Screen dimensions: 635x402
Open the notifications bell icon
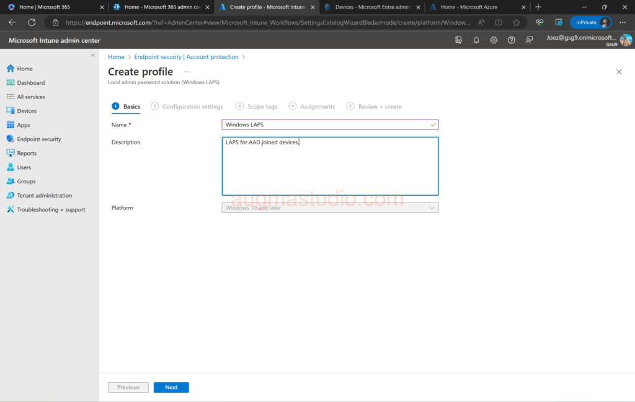476,40
